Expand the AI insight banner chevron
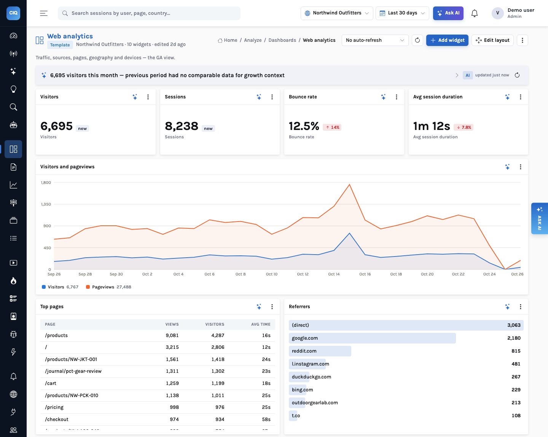This screenshot has height=437, width=548. tap(457, 75)
